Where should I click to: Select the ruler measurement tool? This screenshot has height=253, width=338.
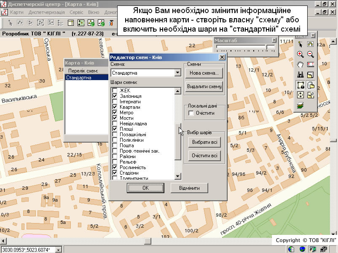coord(311,64)
